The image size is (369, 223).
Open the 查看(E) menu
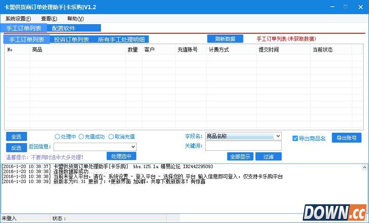[x=49, y=19]
